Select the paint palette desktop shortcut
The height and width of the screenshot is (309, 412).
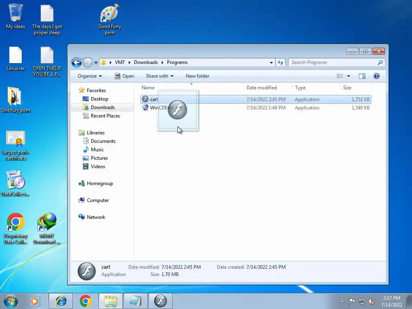(x=109, y=19)
